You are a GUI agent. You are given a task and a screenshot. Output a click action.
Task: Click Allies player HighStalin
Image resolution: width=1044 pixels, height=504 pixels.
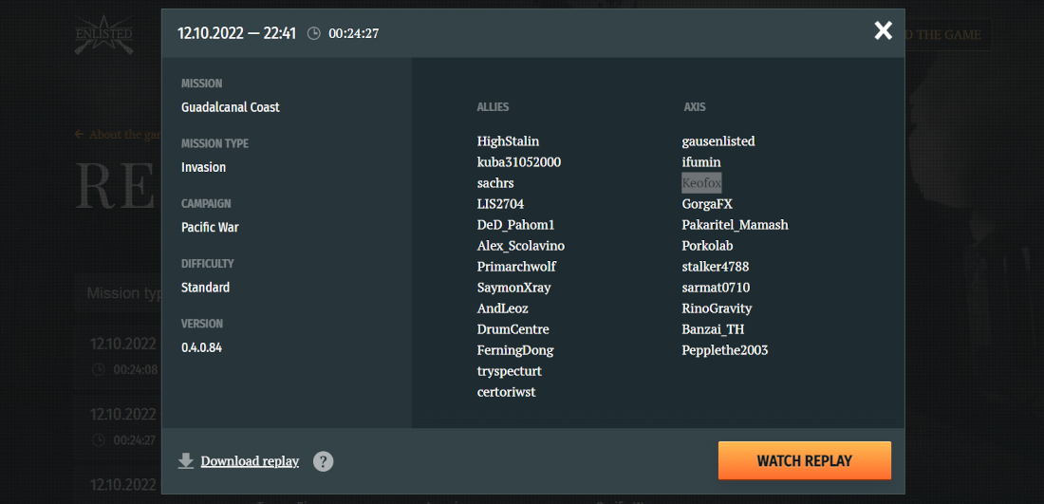[x=508, y=141]
